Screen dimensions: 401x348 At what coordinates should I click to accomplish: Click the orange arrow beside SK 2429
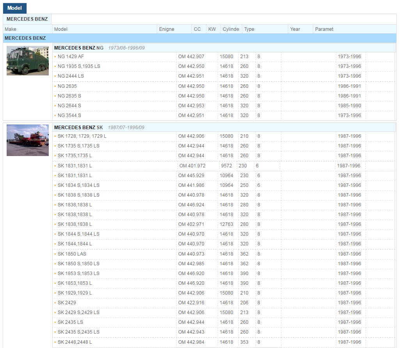[x=55, y=302]
